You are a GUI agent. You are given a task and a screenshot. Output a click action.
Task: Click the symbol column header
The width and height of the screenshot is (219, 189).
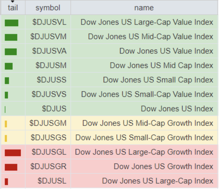tap(48, 8)
